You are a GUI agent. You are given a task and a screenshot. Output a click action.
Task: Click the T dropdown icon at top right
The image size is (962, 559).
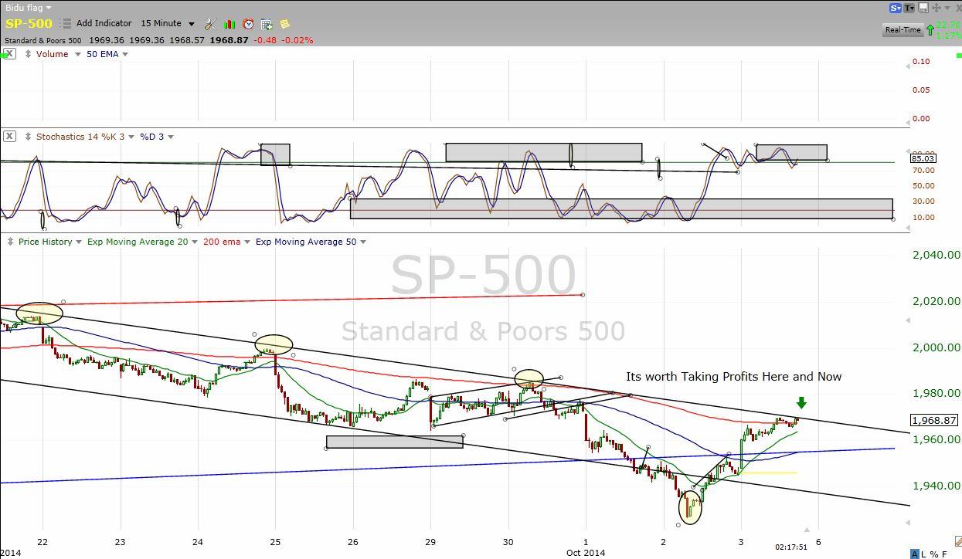910,8
